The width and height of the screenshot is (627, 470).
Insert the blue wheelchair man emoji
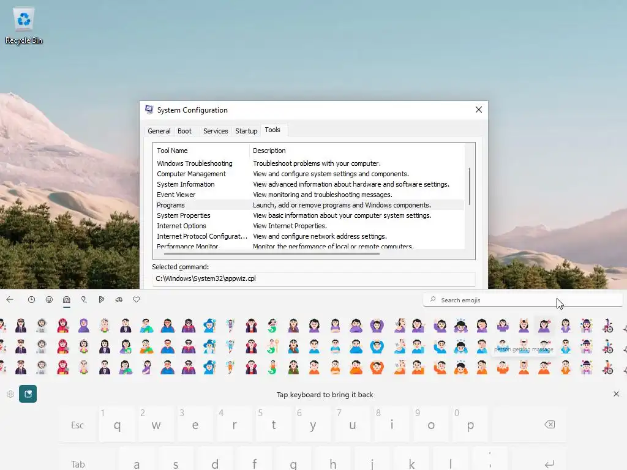tap(607, 346)
